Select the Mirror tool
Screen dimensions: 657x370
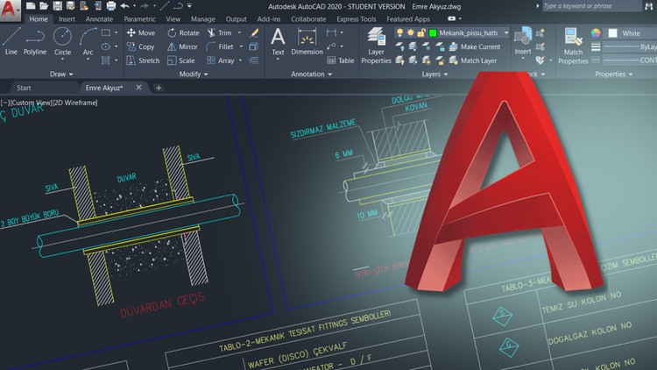181,46
